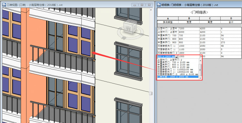The width and height of the screenshot is (242, 123).
Task: Restore down the 3D view window
Action: 142,5
